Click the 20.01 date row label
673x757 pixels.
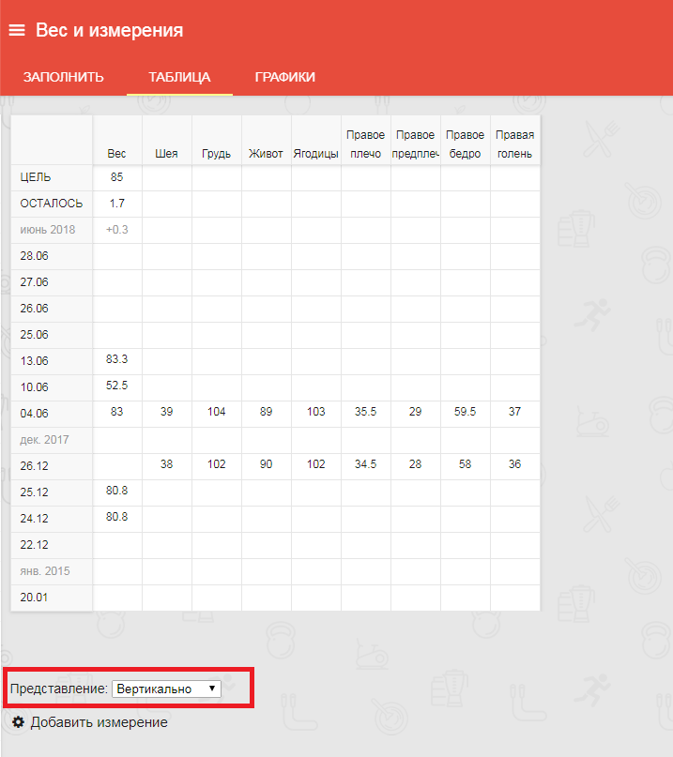pyautogui.click(x=35, y=598)
